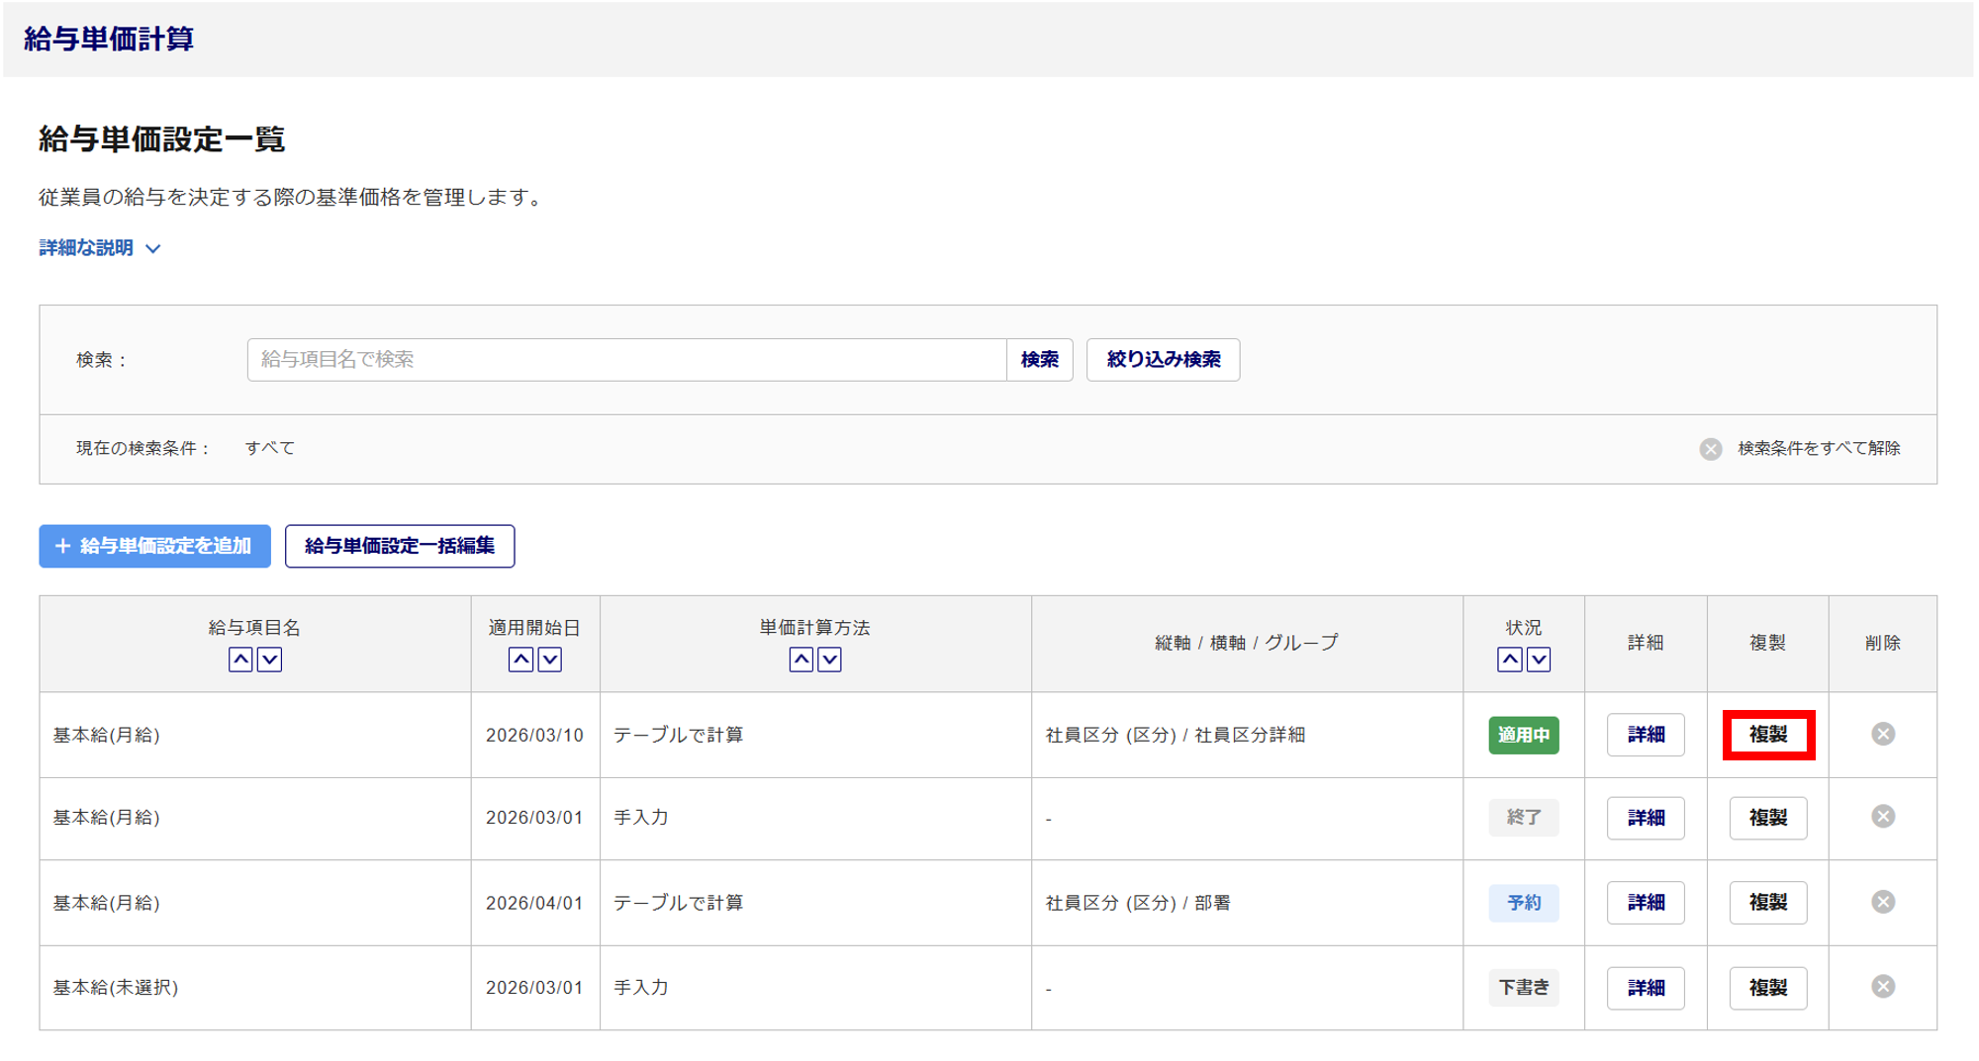1979x1061 pixels.
Task: Sort 給与項目名 column descending
Action: [x=269, y=660]
